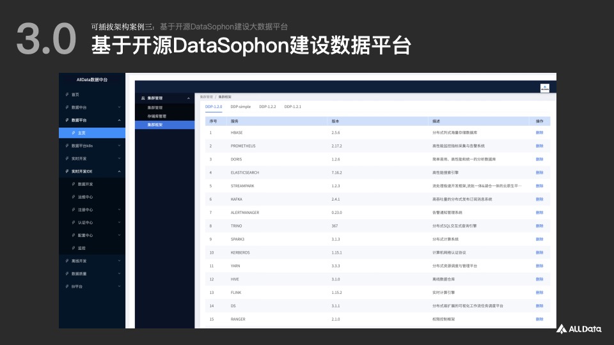Click the link icon beside 首页

(x=67, y=95)
